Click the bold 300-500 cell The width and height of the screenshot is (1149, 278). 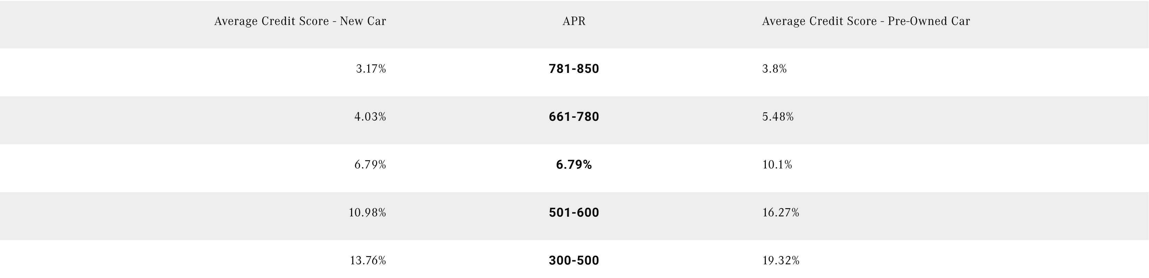(573, 261)
